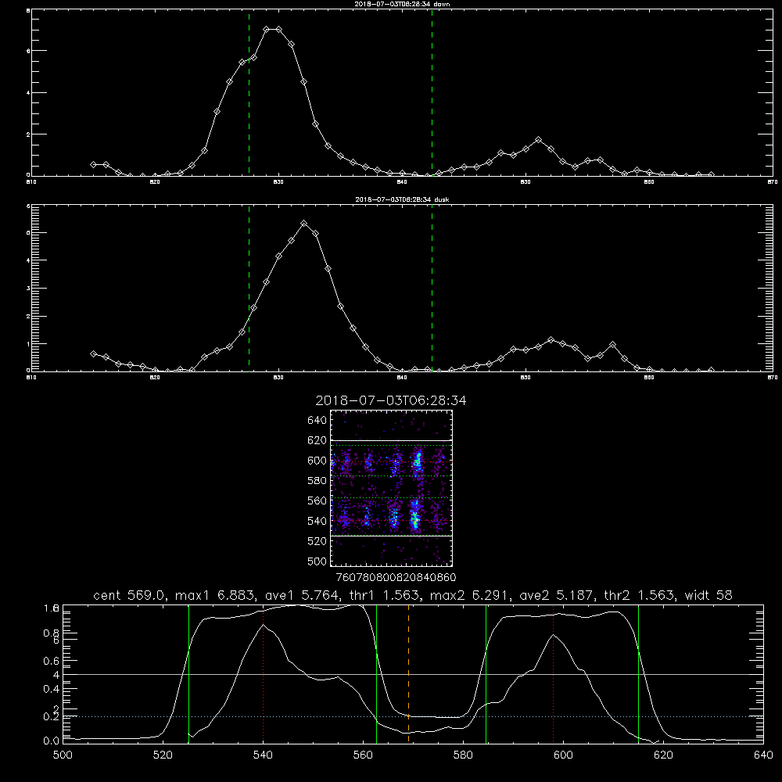The height and width of the screenshot is (782, 782).
Task: Click the 'widt 58' value
Action: click(x=708, y=595)
